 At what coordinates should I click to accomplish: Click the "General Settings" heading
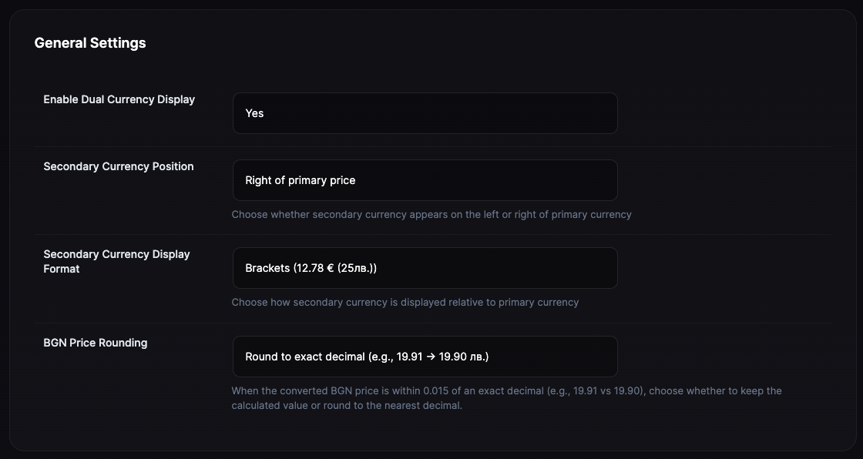pyautogui.click(x=90, y=43)
